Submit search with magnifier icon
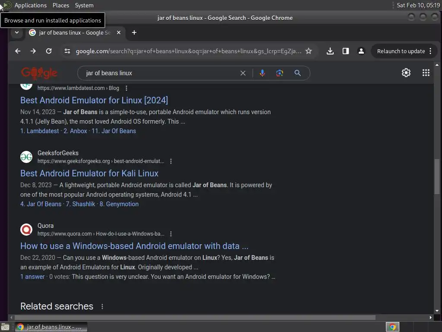This screenshot has height=332, width=442. [297, 73]
